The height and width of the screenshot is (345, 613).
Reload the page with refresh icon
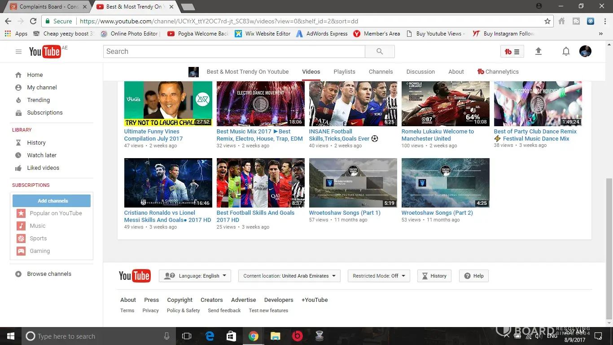[x=33, y=21]
